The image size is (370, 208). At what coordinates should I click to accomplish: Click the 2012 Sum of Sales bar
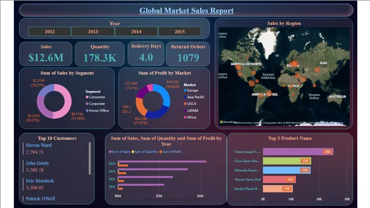click(141, 185)
